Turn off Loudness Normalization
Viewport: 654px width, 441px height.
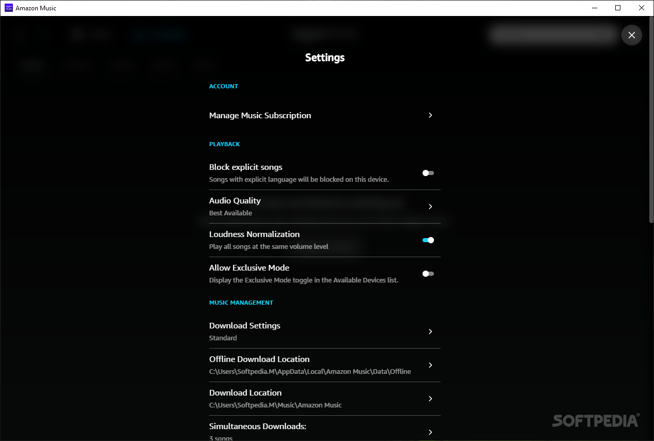point(428,240)
